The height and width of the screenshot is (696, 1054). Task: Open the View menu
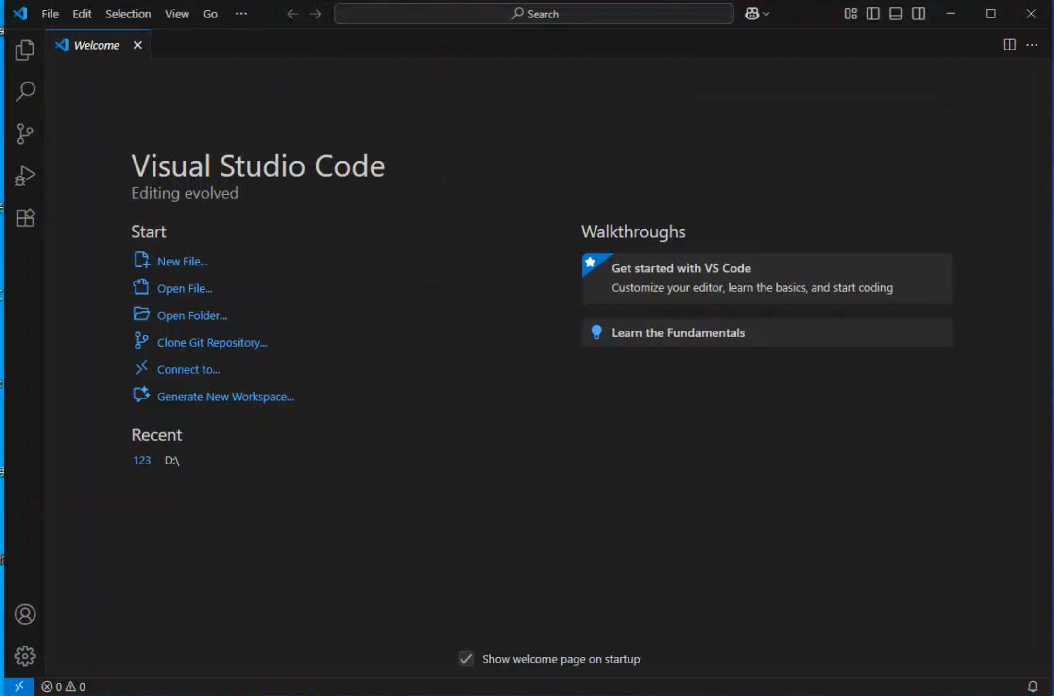pyautogui.click(x=177, y=14)
